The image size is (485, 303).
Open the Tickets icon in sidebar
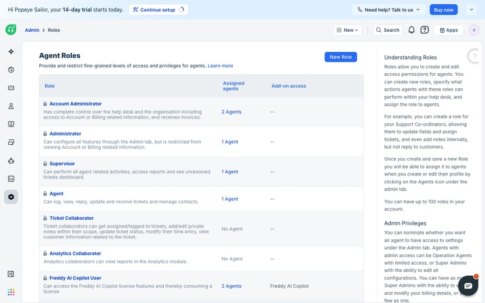point(11,88)
